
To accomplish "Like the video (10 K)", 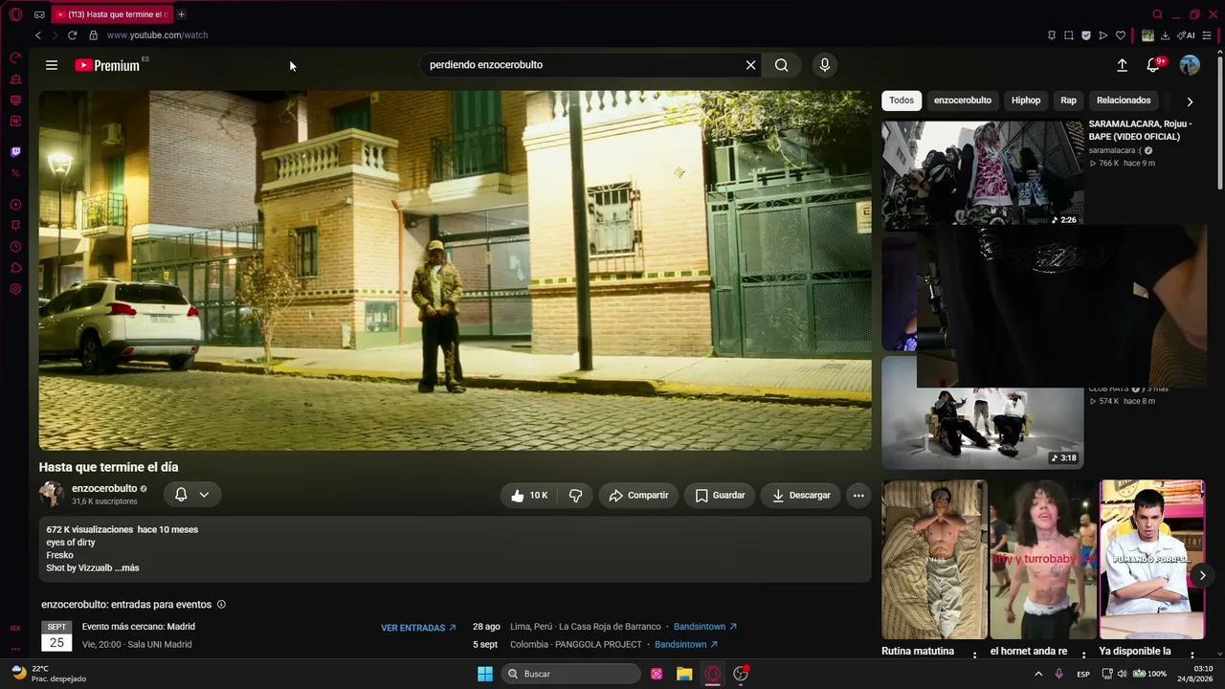I will click(529, 496).
